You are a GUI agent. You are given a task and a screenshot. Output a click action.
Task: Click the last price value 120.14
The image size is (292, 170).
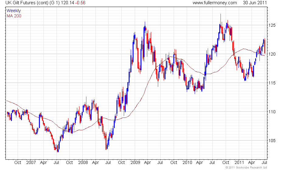(68, 3)
